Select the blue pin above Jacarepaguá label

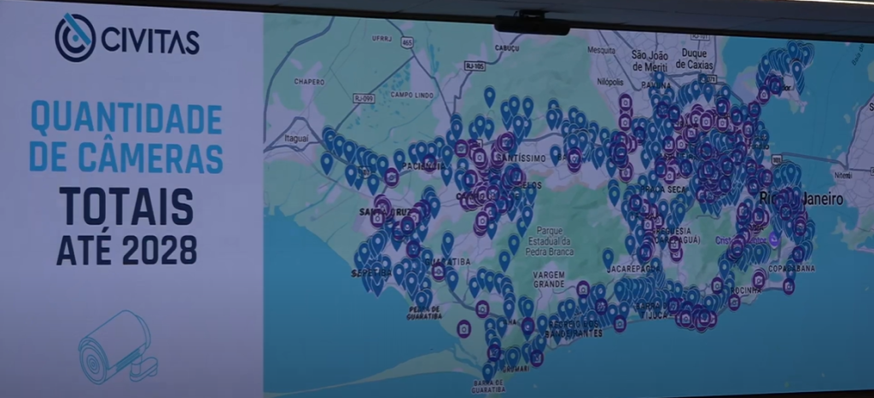coord(608,257)
